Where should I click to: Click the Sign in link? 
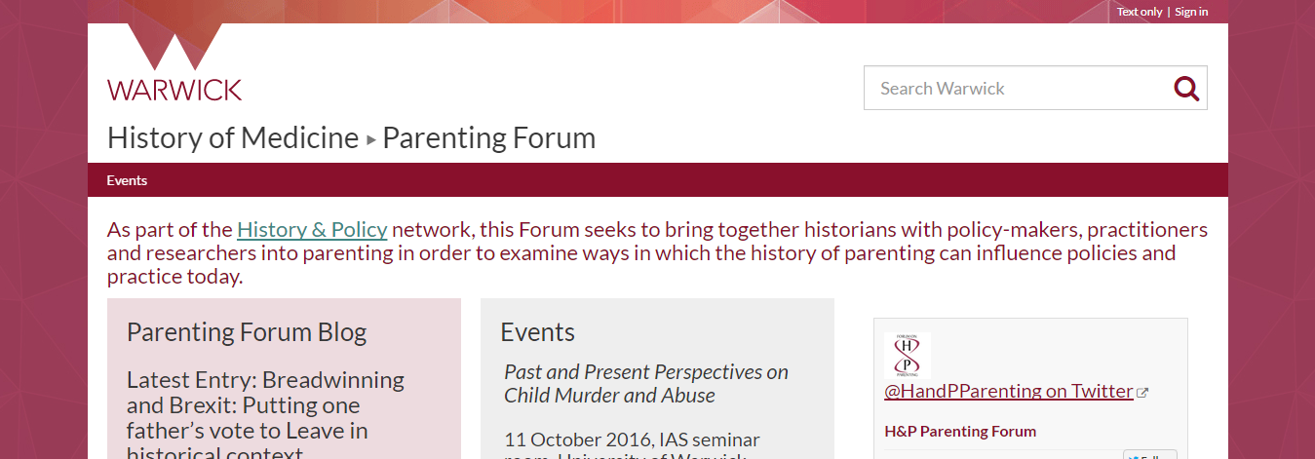click(x=1191, y=12)
